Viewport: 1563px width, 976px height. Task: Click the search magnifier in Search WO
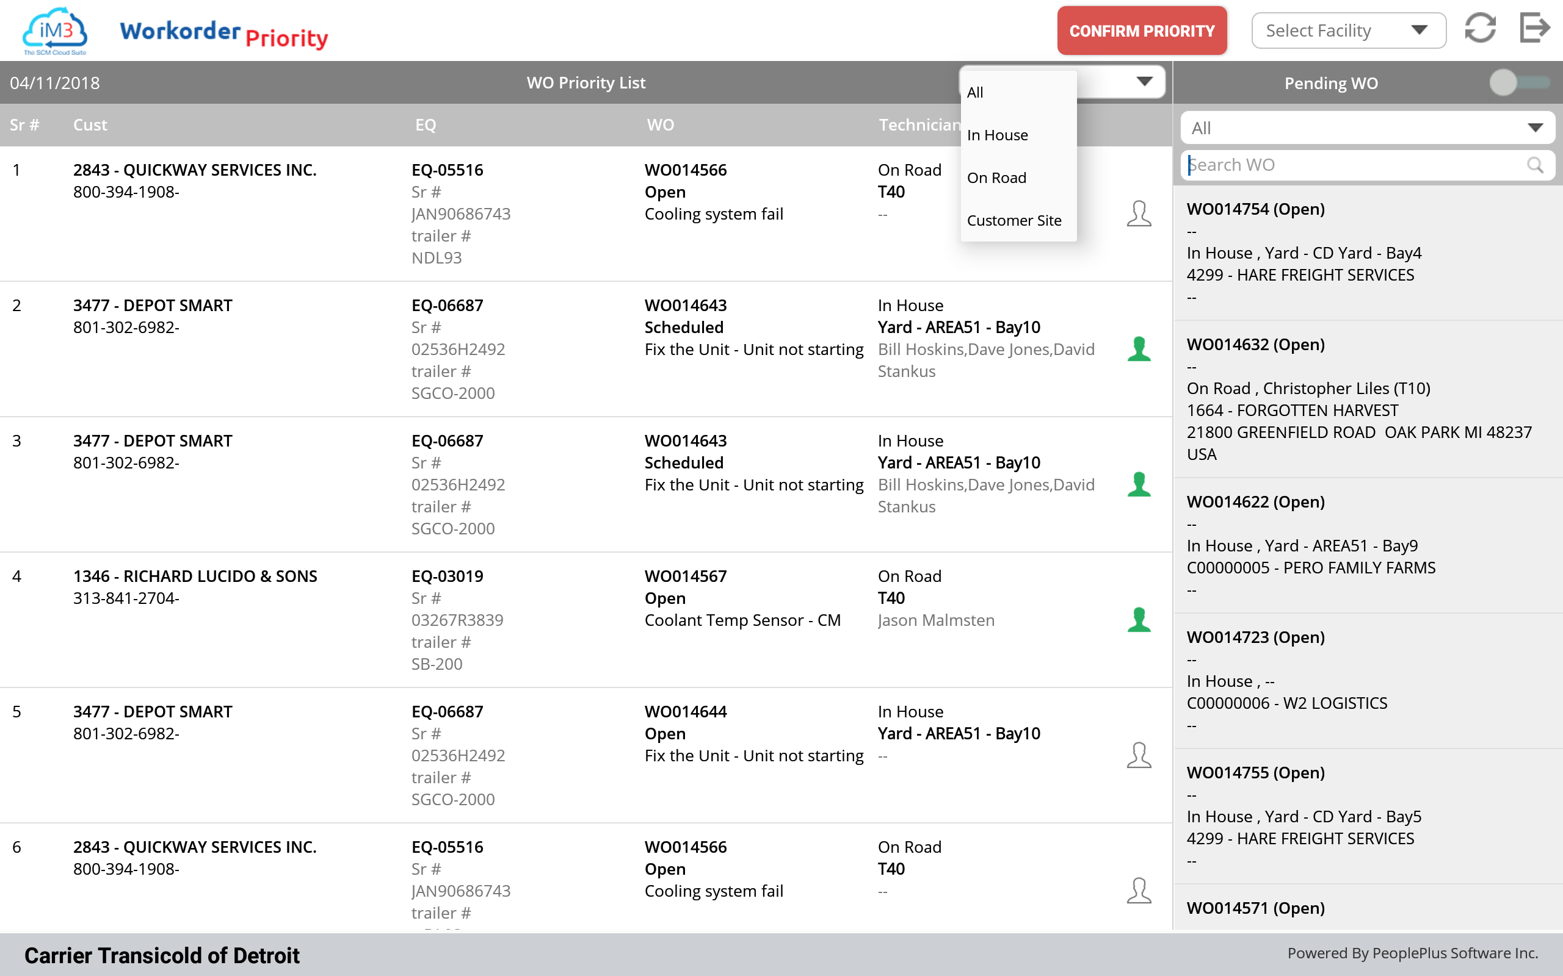(1536, 165)
